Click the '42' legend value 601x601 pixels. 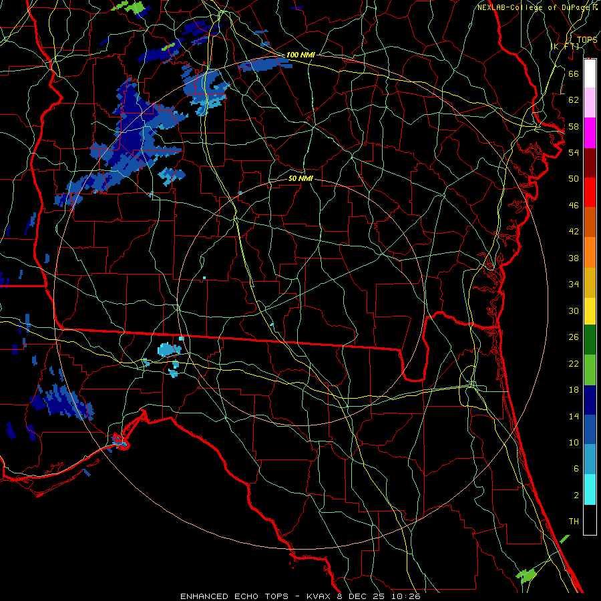click(x=574, y=231)
